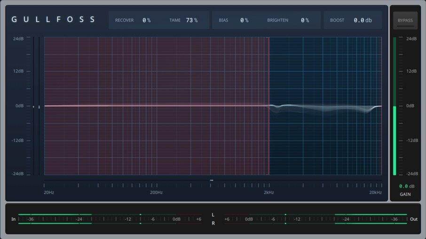Image resolution: width=426 pixels, height=239 pixels.
Task: Select the BIAS 0% value
Action: [x=244, y=20]
